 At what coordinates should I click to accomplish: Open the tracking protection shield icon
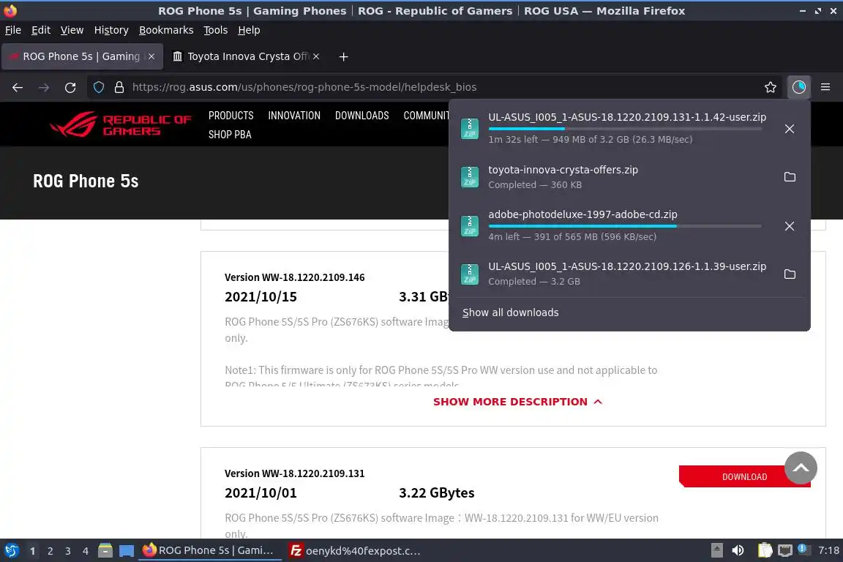(x=99, y=87)
